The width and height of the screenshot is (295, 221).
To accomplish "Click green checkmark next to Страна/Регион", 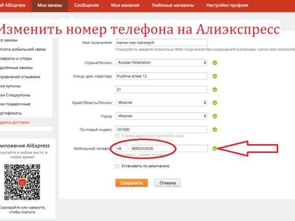I will [x=215, y=63].
